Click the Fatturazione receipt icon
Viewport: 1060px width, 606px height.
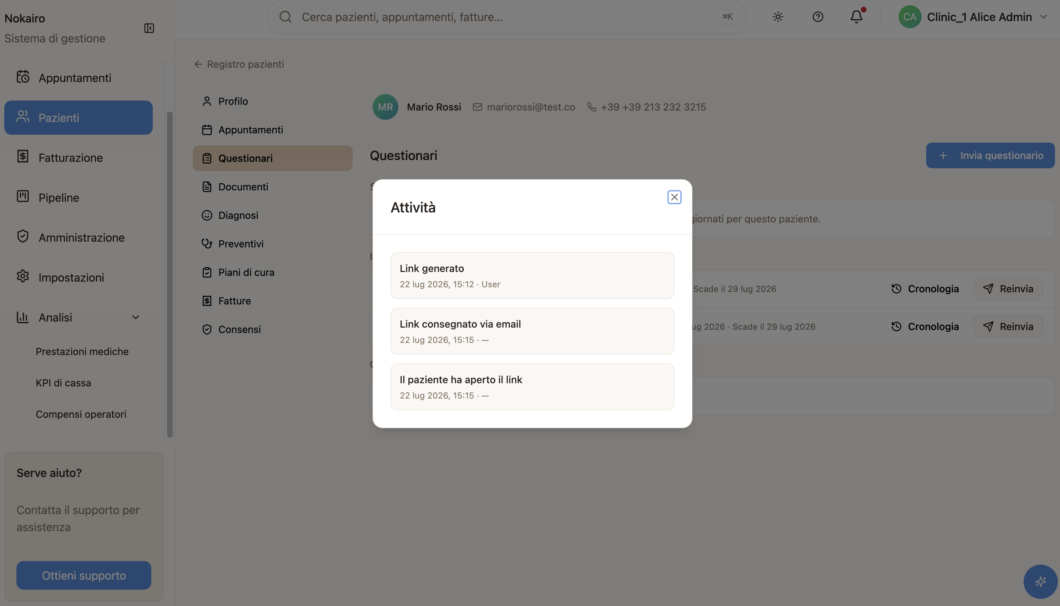(x=22, y=156)
